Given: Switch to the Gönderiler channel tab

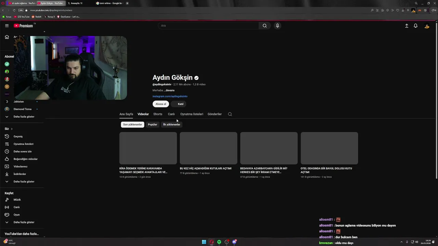Looking at the screenshot, I should tap(215, 114).
